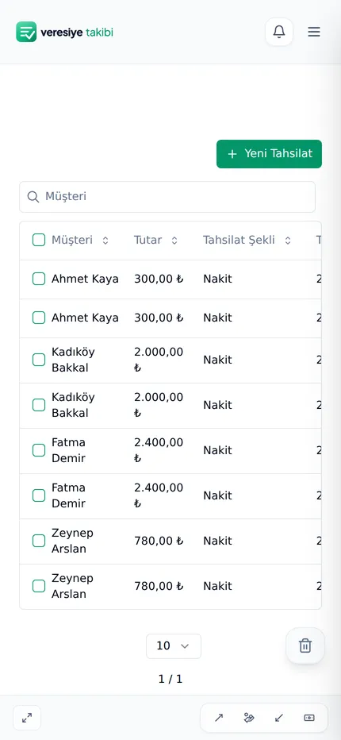
Task: Toggle the select-all checkbox in header
Action: point(39,240)
